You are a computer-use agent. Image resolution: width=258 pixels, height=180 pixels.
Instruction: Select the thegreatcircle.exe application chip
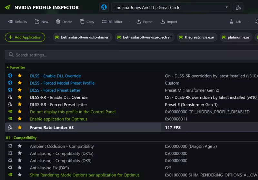[x=197, y=37]
